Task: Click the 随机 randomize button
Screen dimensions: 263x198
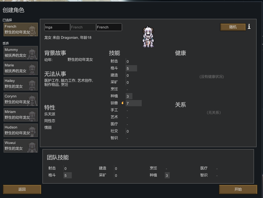Action: 233,27
